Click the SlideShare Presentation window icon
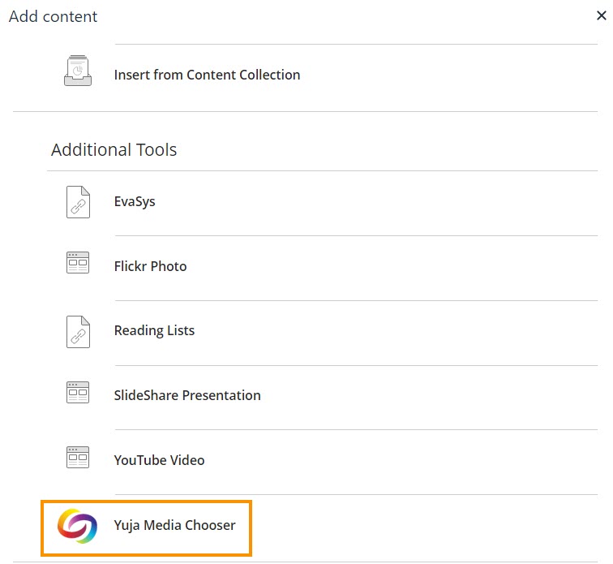This screenshot has width=613, height=564. (x=78, y=393)
